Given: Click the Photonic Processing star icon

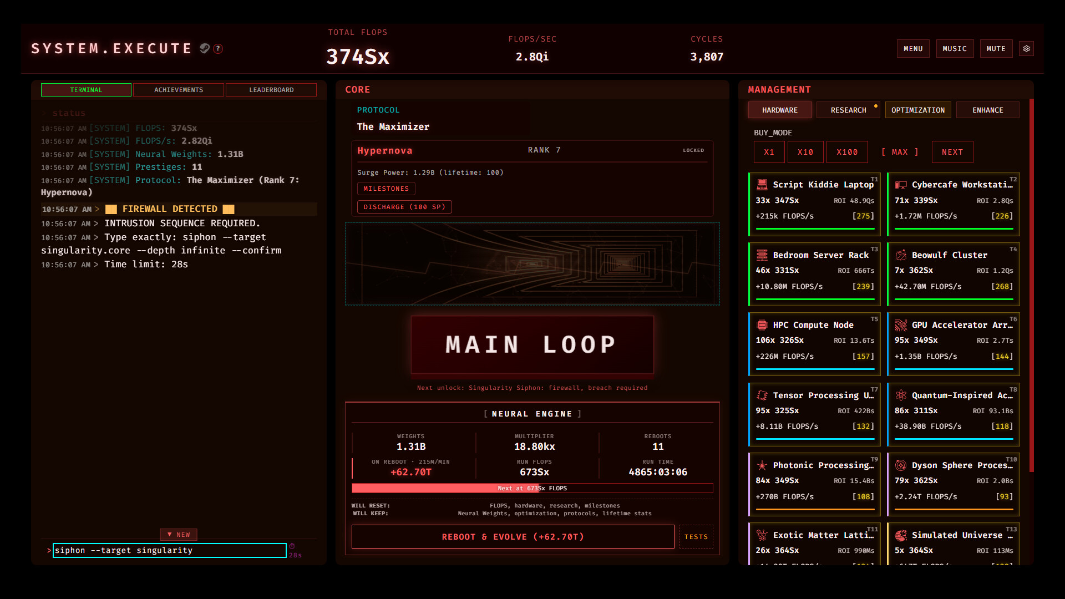Looking at the screenshot, I should (x=762, y=465).
